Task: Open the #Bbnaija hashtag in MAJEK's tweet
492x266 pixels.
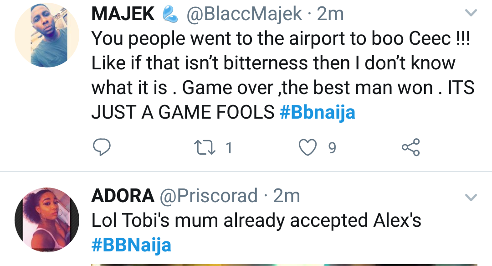Action: 317,112
